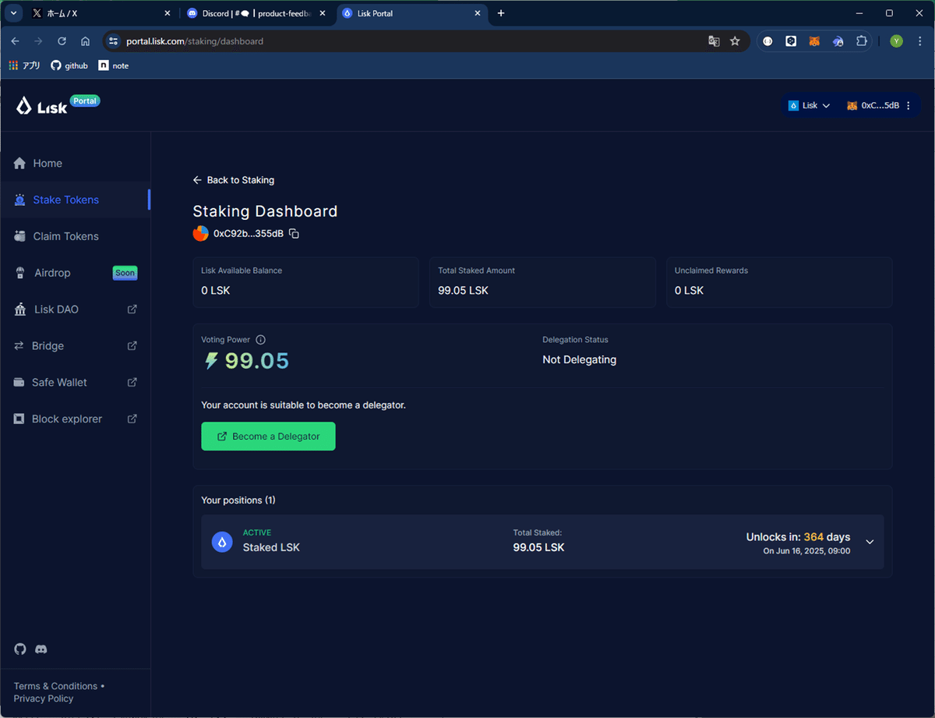Click the Voting Power info icon
Image resolution: width=935 pixels, height=718 pixels.
tap(260, 340)
